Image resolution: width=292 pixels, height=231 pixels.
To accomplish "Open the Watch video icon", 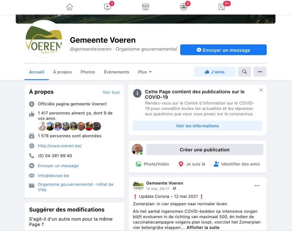I will [108, 7].
